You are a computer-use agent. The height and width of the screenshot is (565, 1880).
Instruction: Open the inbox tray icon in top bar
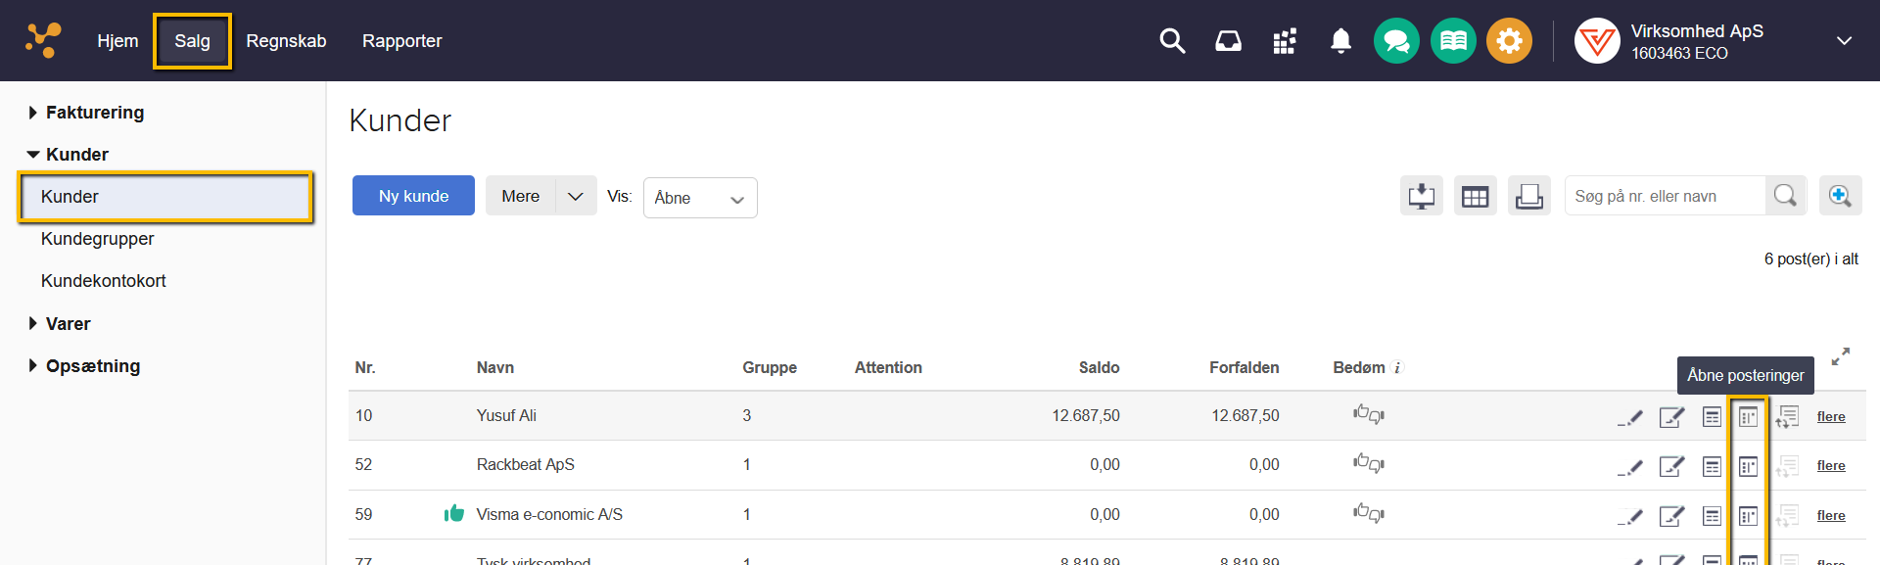(x=1228, y=41)
